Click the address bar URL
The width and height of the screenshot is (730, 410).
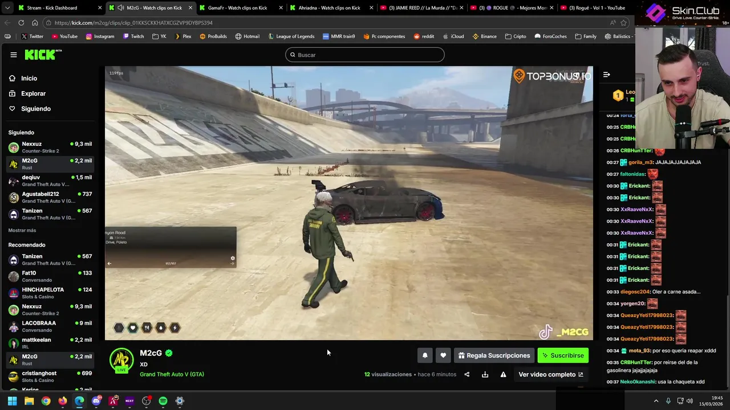click(133, 23)
